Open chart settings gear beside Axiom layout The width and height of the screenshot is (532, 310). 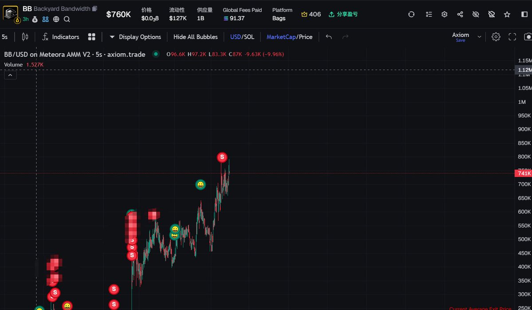(x=496, y=37)
